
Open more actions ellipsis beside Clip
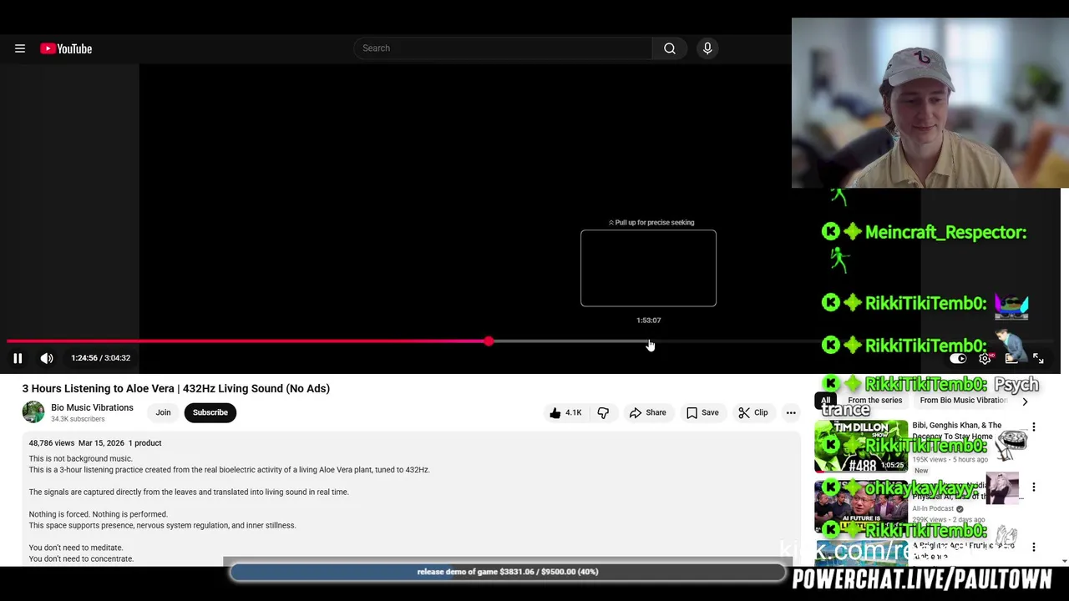791,412
